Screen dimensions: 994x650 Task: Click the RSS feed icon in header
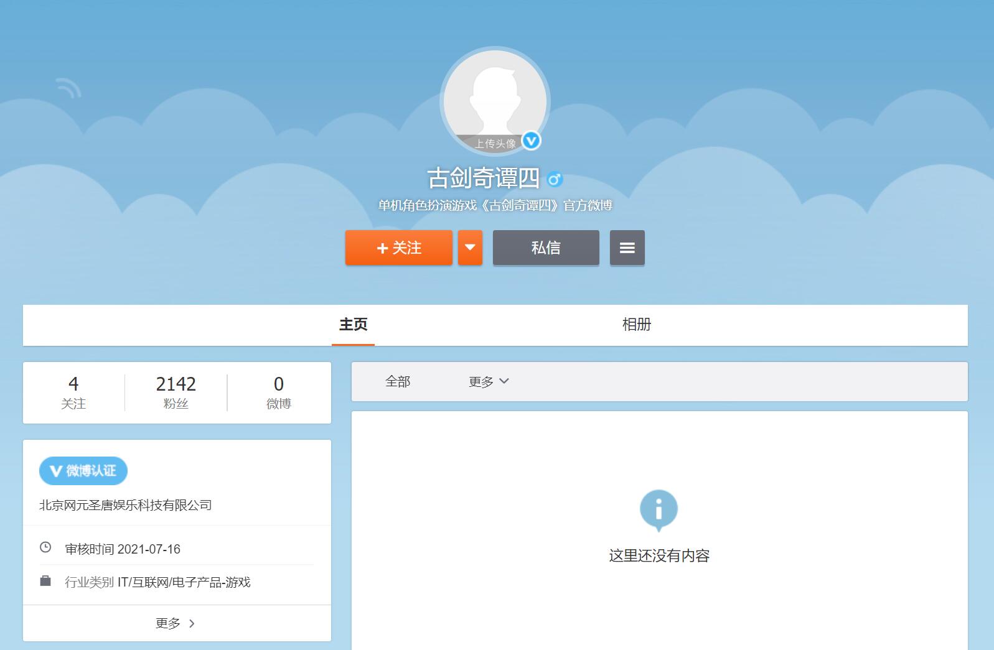tap(68, 88)
